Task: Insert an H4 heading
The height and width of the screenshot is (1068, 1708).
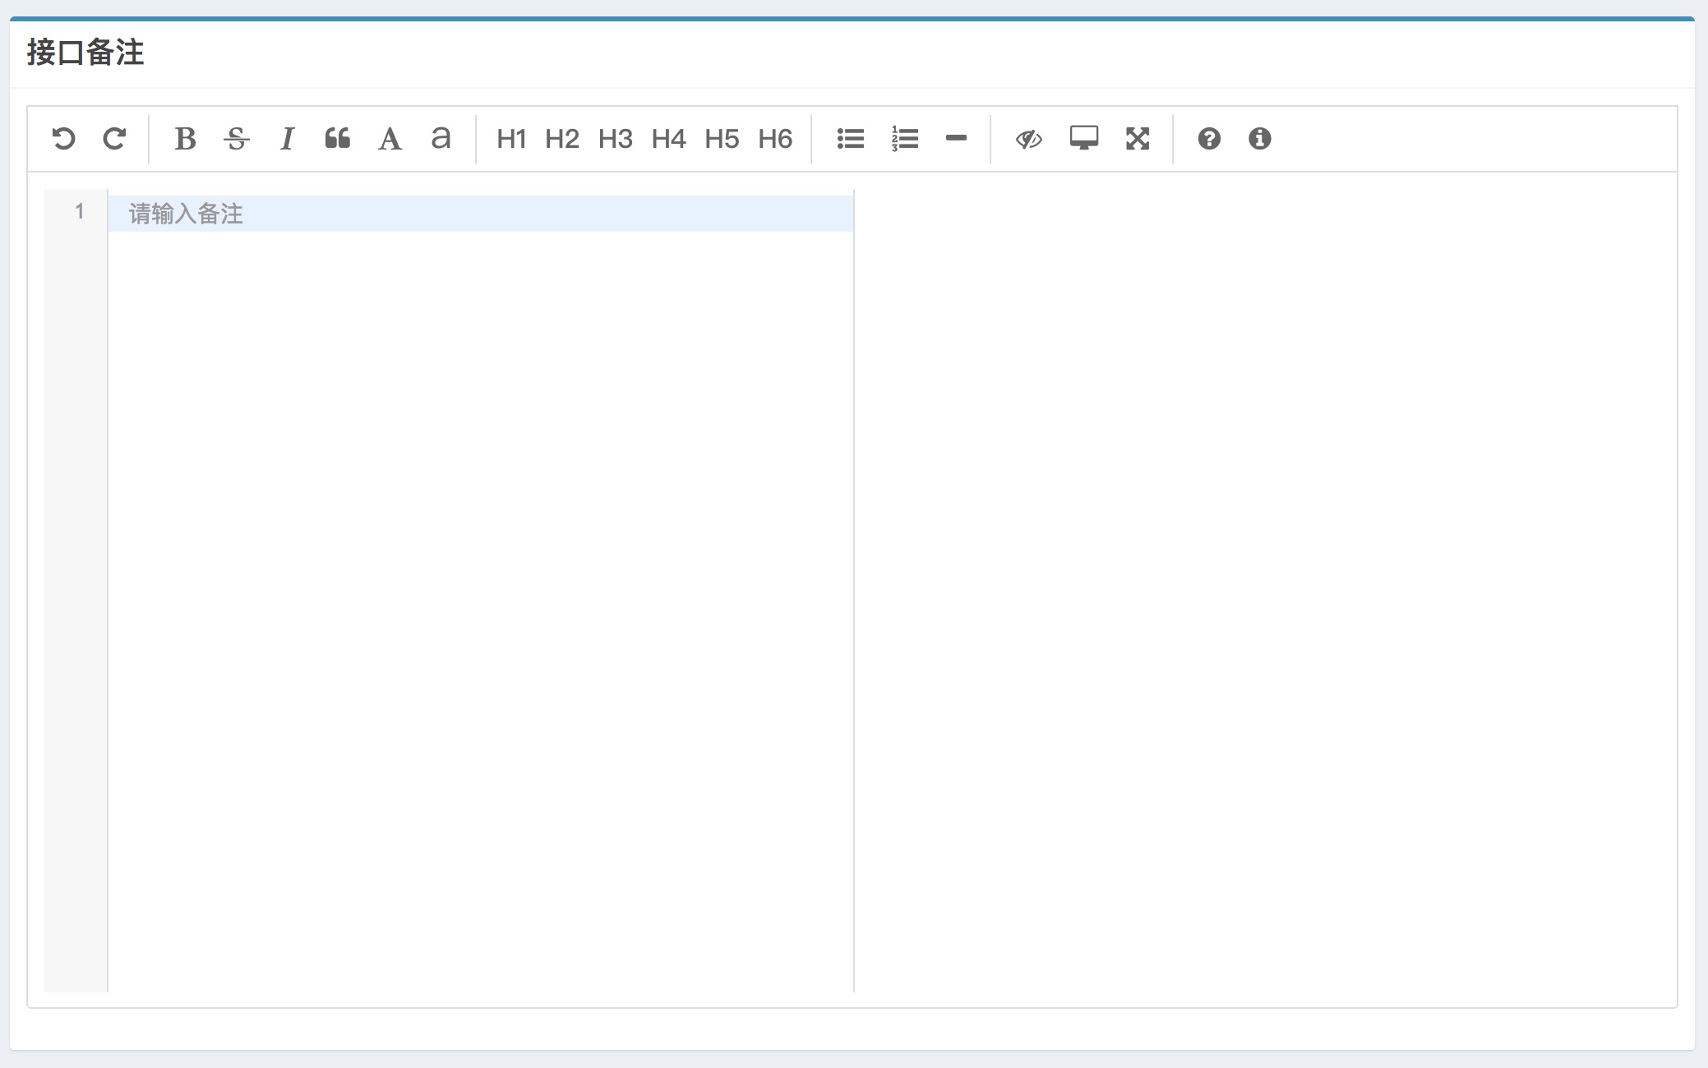Action: pyautogui.click(x=668, y=139)
